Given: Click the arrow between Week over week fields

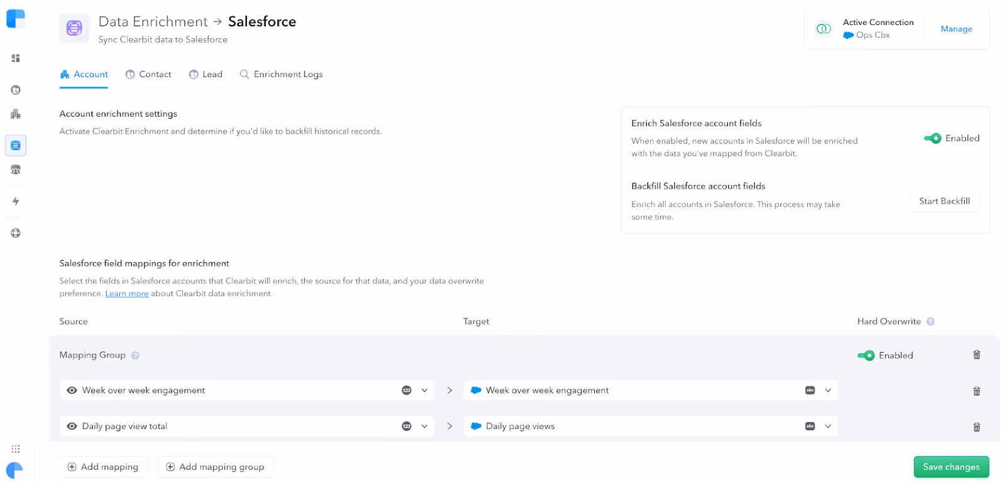Looking at the screenshot, I should pyautogui.click(x=450, y=390).
